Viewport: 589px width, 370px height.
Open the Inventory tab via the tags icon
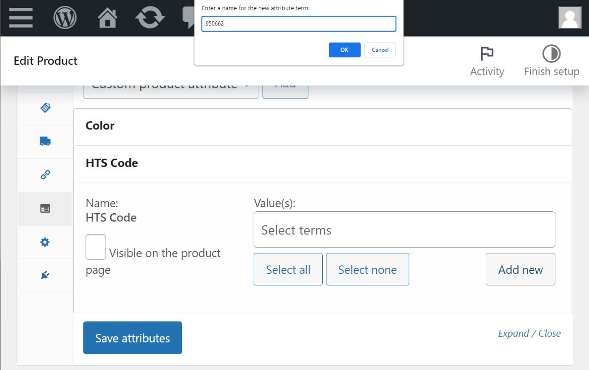tap(45, 107)
